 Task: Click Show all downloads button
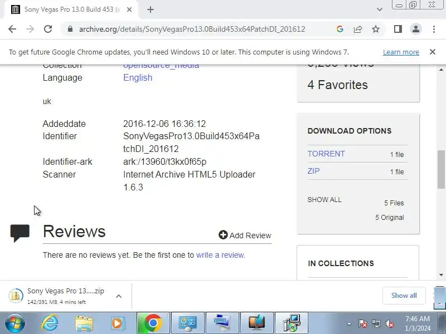(x=404, y=296)
